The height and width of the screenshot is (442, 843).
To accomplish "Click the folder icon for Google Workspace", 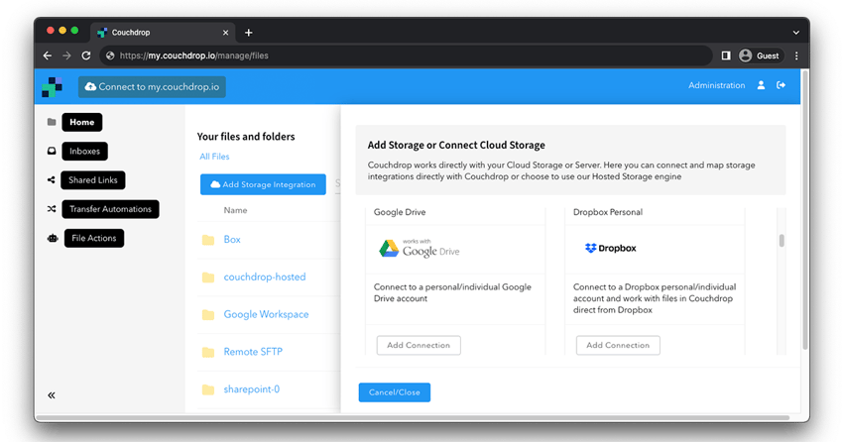I will click(208, 315).
